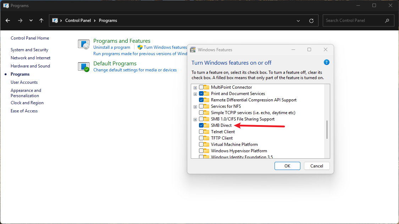Enable the Telnet Client checkbox

click(x=201, y=132)
